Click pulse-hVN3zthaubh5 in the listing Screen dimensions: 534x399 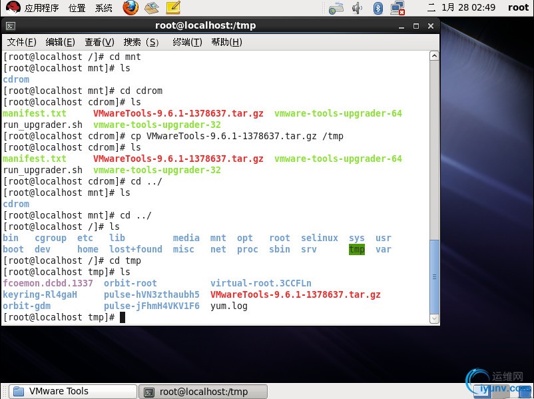point(152,294)
